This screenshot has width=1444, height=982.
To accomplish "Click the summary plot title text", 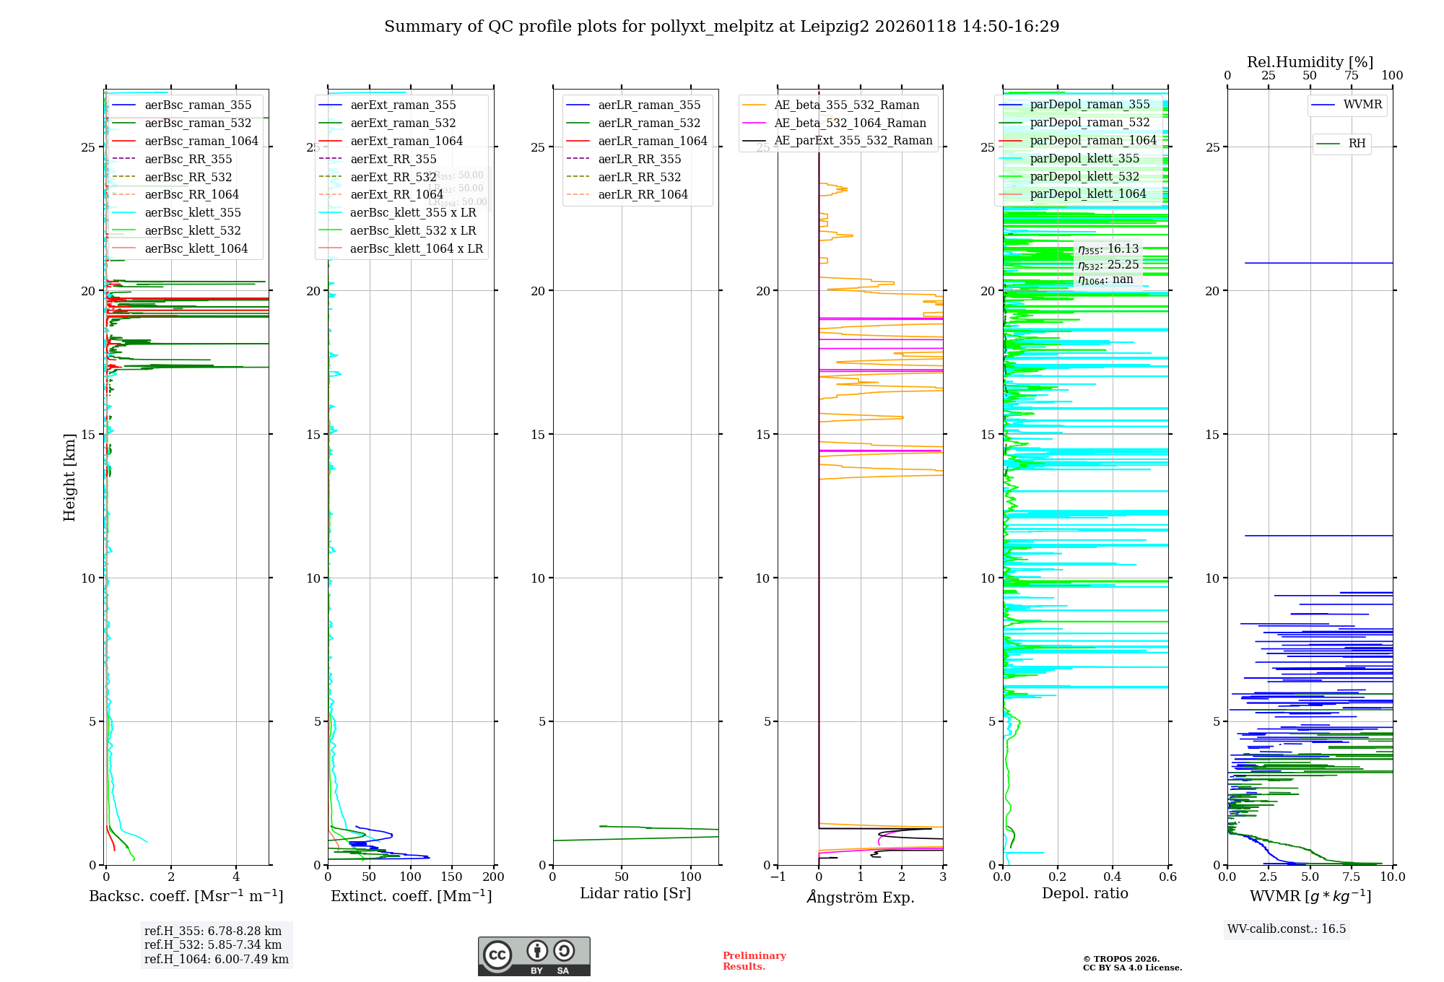I will point(721,27).
